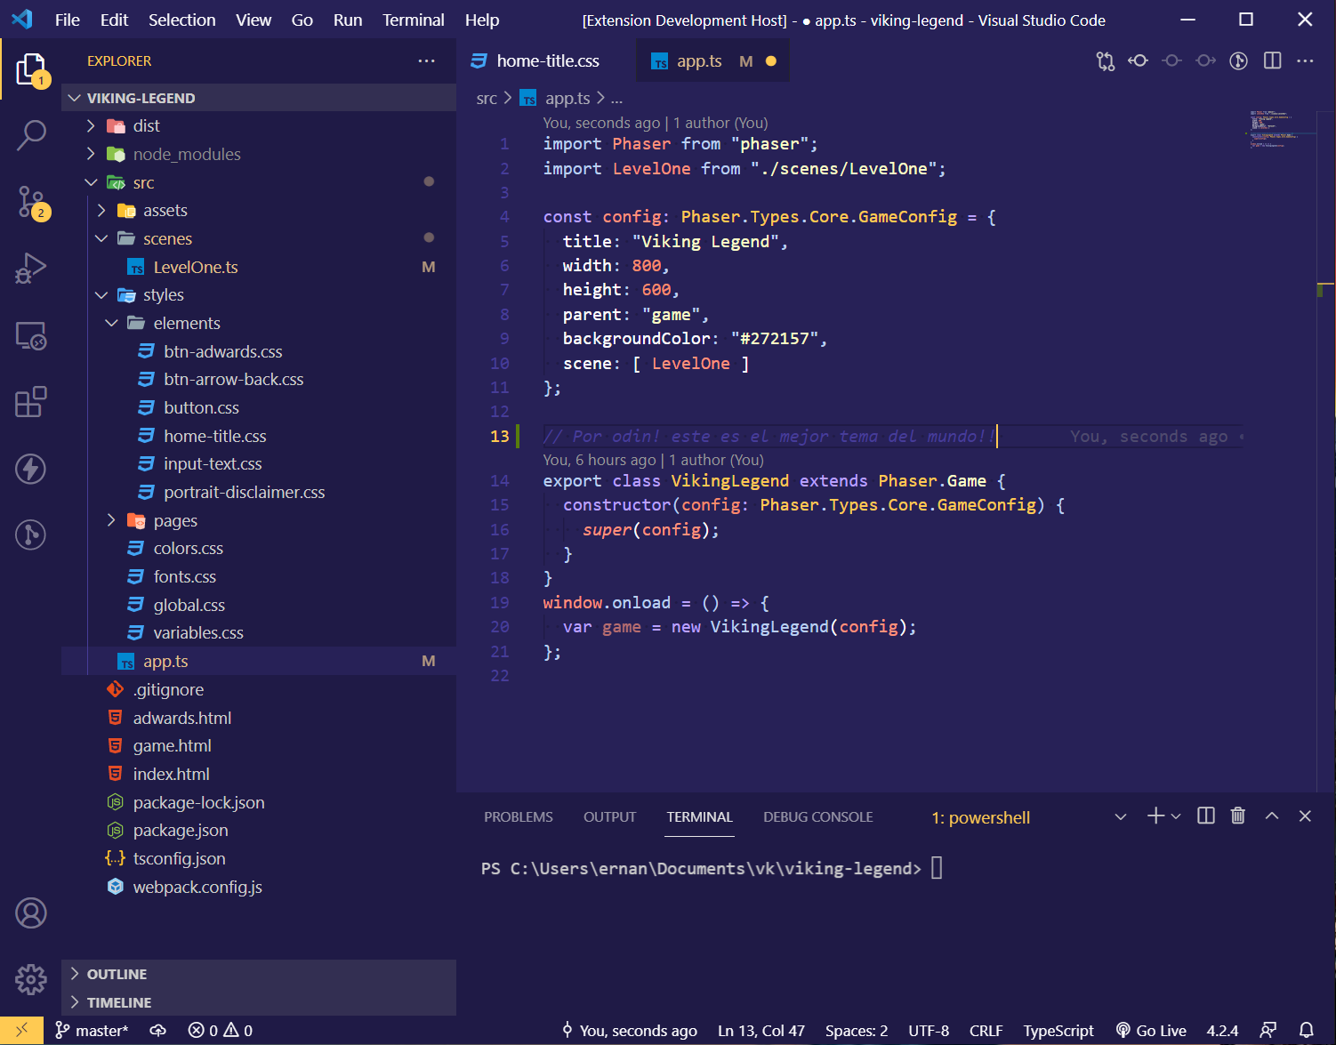Image resolution: width=1336 pixels, height=1045 pixels.
Task: Open the Git Graph activity bar icon
Action: (31, 535)
